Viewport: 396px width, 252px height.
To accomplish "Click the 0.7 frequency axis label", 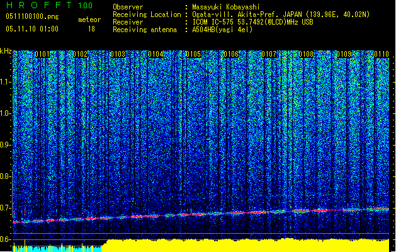I will coord(6,208).
